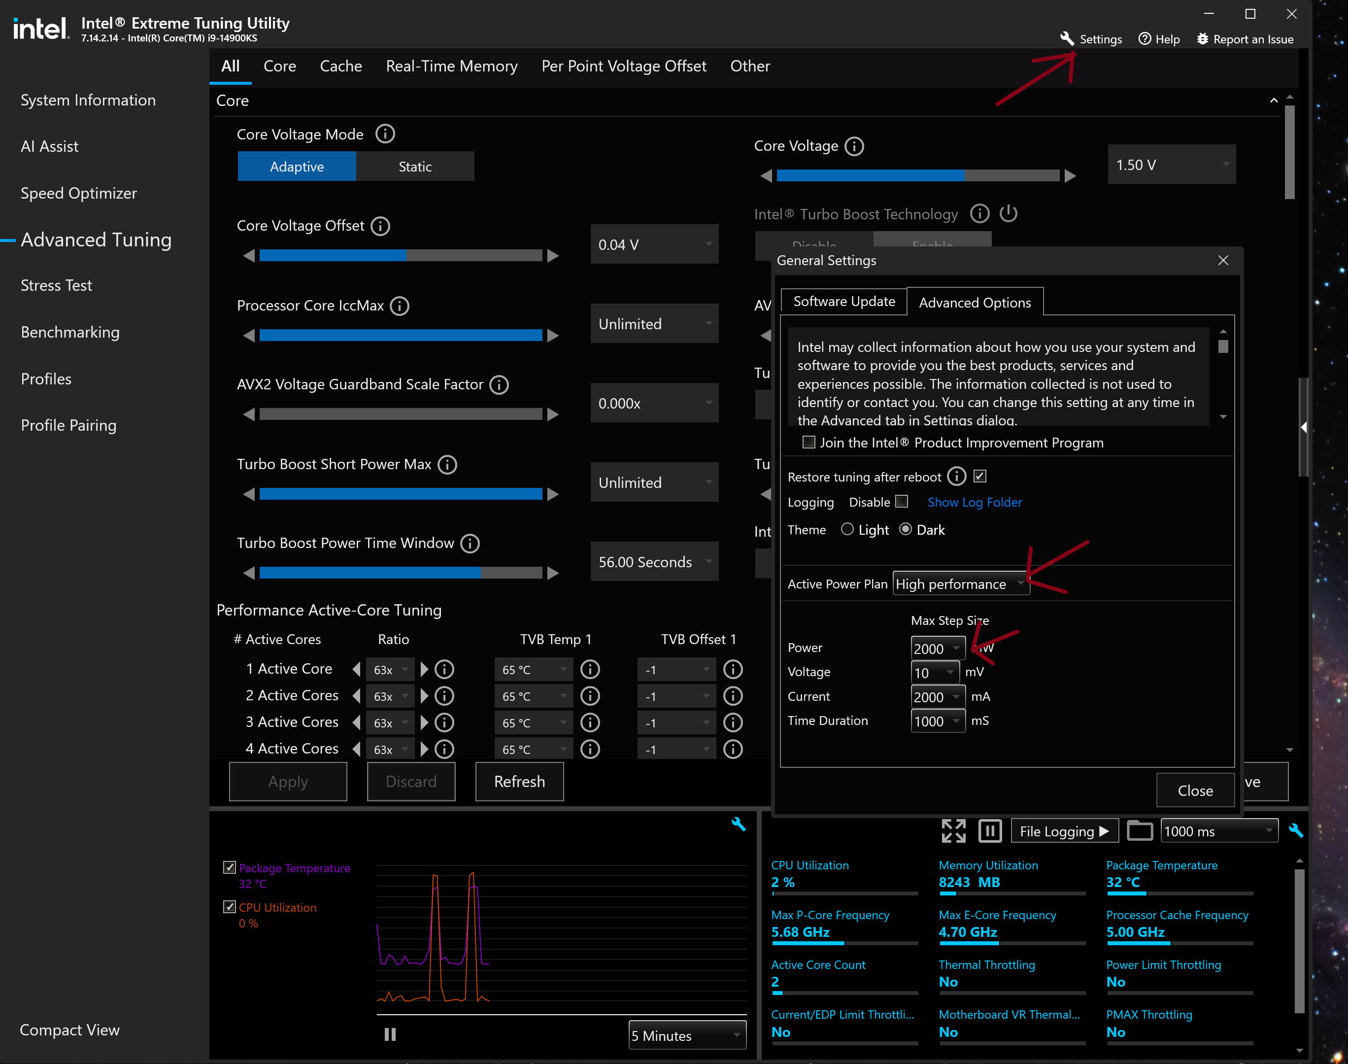The width and height of the screenshot is (1348, 1064).
Task: Open the 1000 ms polling interval dropdown
Action: (1220, 831)
